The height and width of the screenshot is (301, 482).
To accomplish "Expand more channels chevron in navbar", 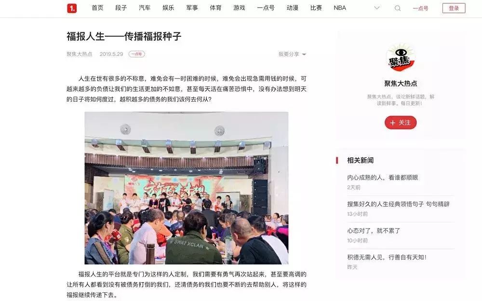I will [x=377, y=8].
